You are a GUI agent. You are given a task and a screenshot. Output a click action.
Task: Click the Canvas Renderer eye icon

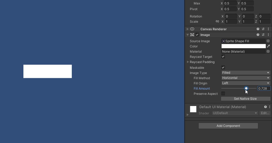point(192,29)
